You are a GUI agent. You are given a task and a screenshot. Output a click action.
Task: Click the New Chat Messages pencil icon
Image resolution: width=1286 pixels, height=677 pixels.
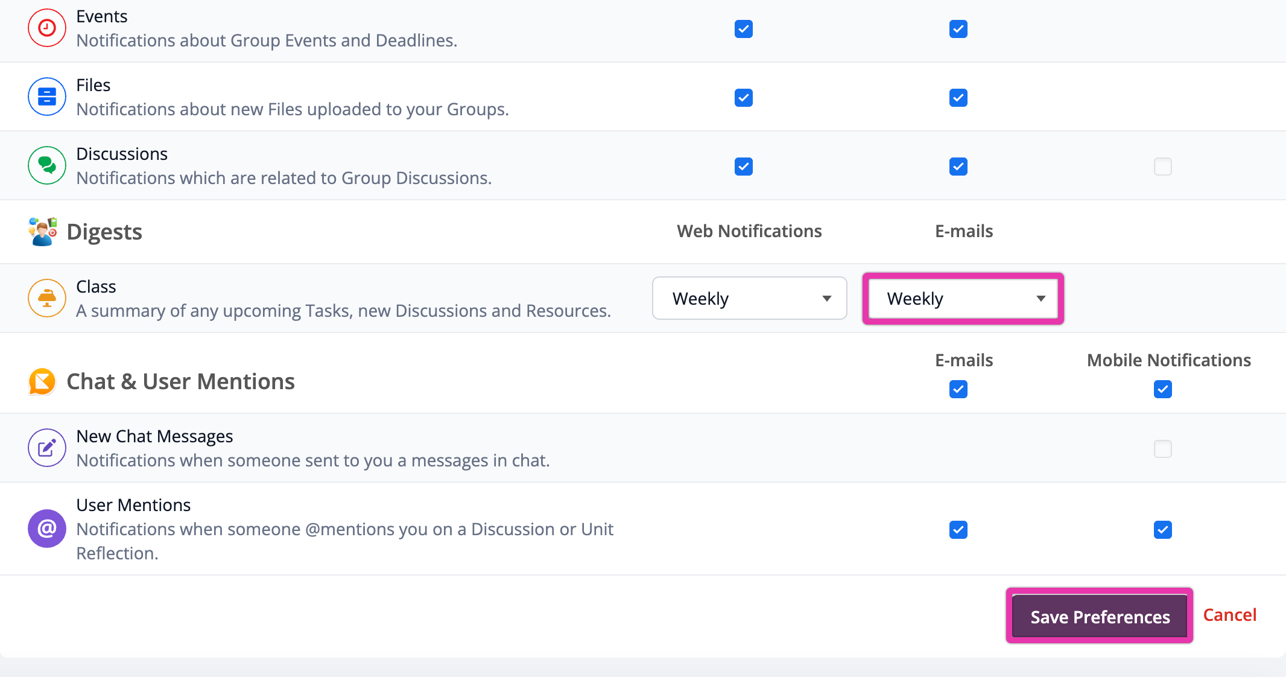click(47, 448)
